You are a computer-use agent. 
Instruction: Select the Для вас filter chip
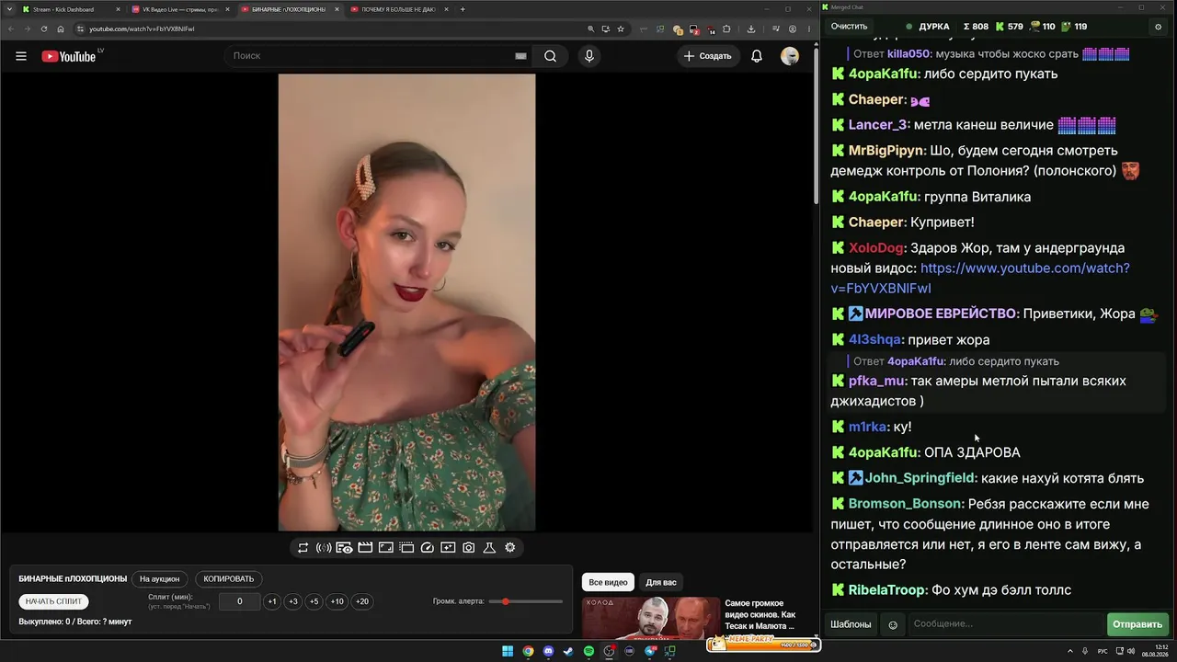(660, 582)
